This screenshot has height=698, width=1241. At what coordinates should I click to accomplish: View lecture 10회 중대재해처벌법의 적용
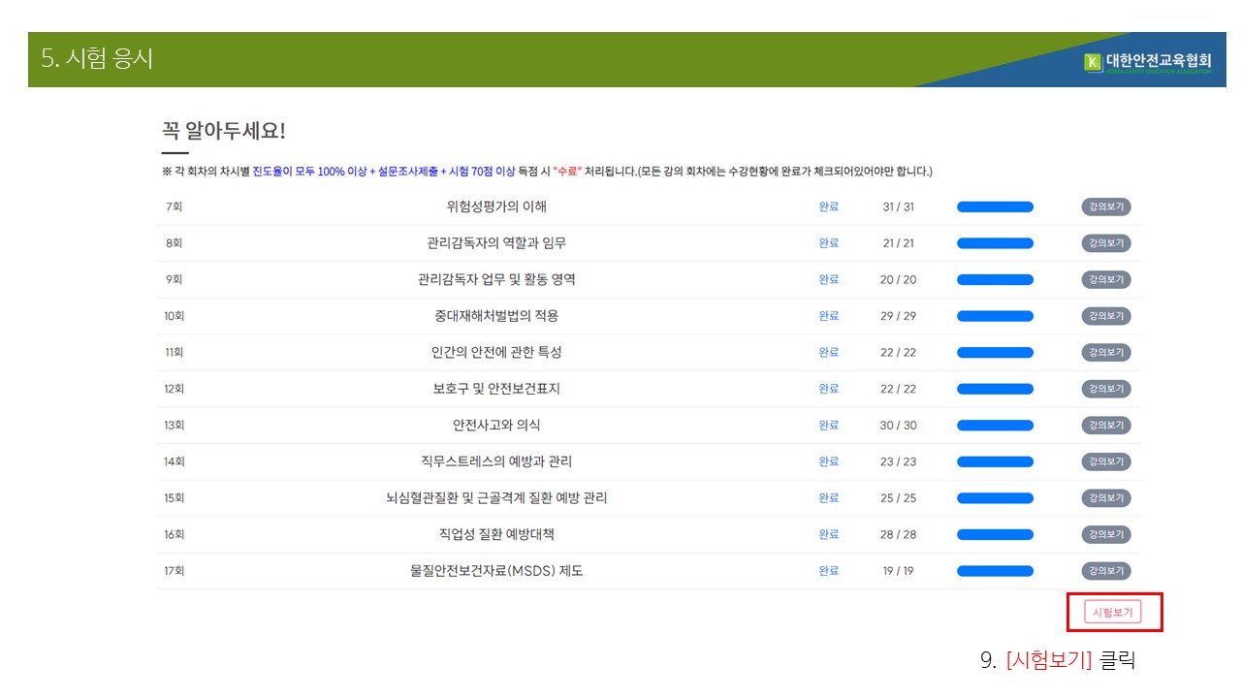coord(1106,316)
